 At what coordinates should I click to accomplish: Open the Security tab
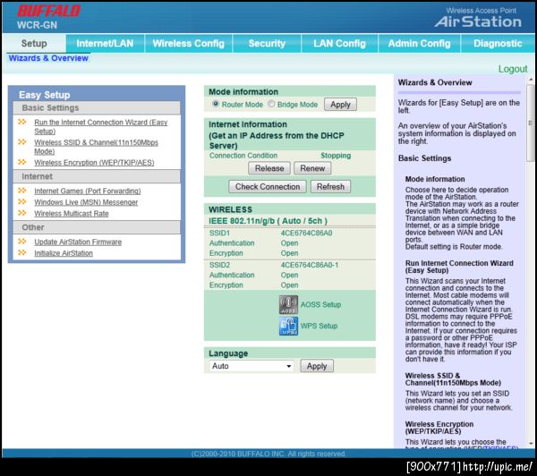(x=267, y=44)
